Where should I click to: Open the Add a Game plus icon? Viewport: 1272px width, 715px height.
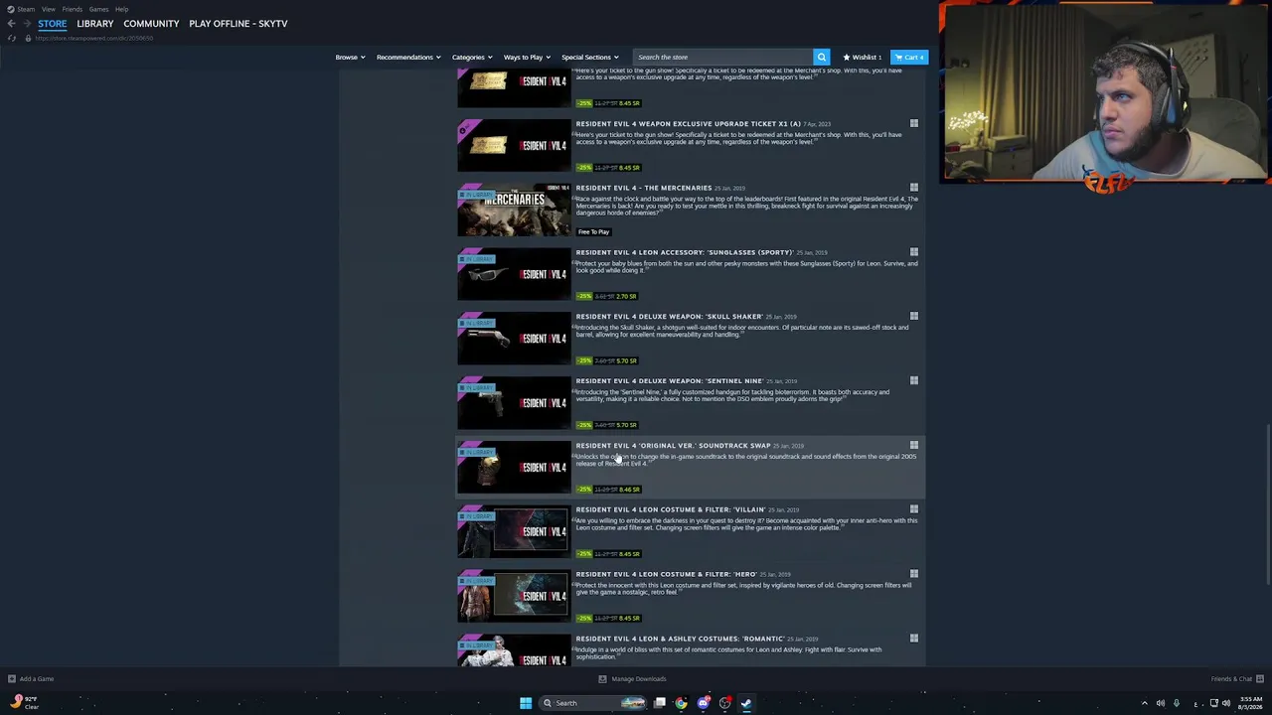click(x=12, y=679)
